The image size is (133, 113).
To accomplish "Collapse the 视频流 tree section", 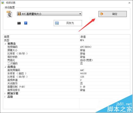I will coord(5,44).
